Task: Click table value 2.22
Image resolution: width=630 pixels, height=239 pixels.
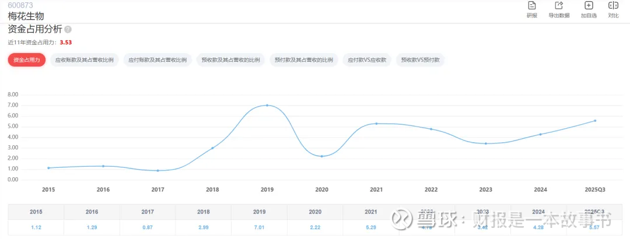Action: coord(315,227)
